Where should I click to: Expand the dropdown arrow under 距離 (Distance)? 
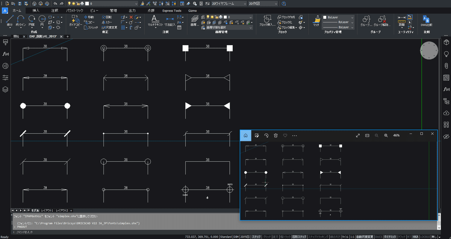[401, 27]
